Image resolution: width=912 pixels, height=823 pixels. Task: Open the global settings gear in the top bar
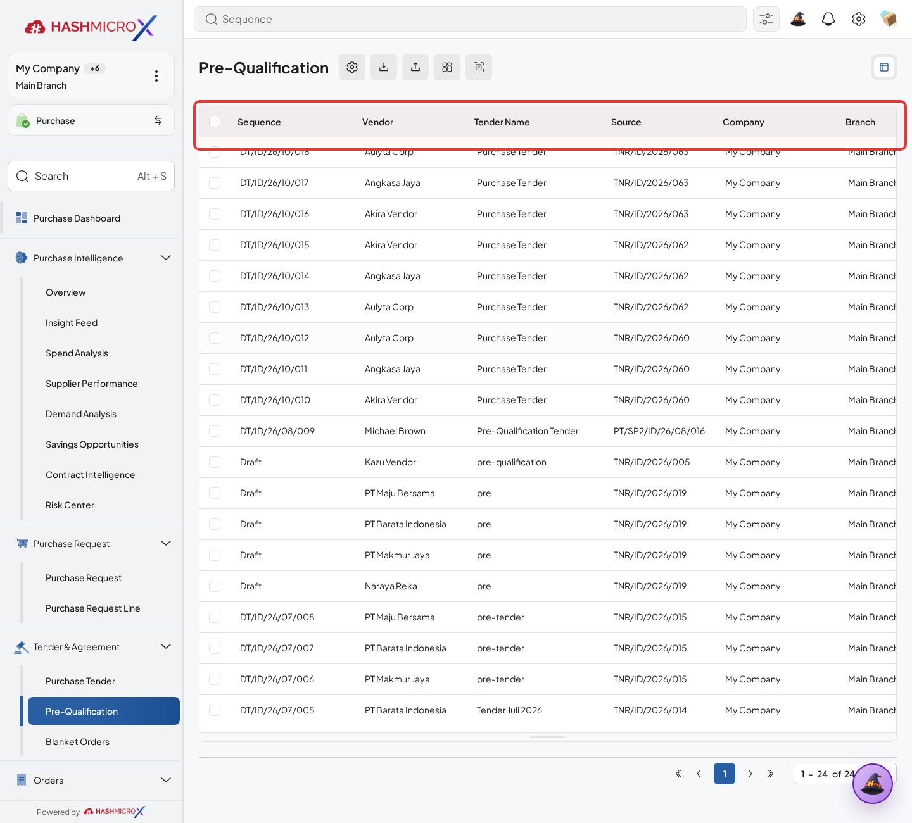pos(859,19)
